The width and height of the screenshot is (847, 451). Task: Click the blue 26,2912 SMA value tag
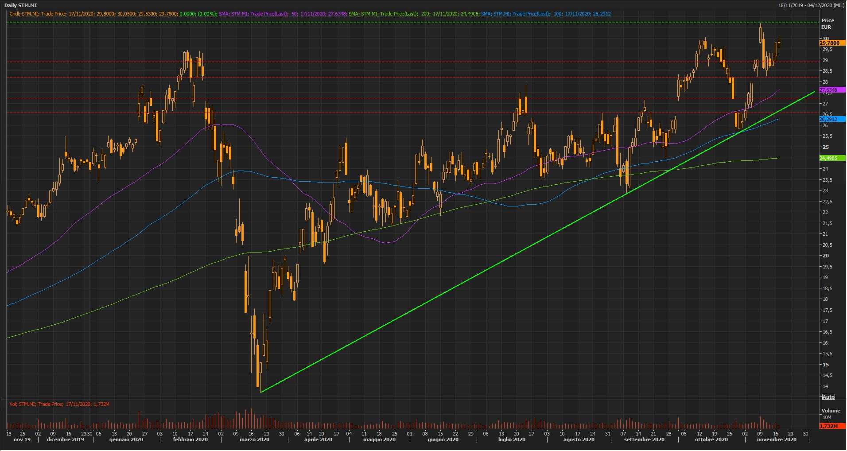[829, 119]
